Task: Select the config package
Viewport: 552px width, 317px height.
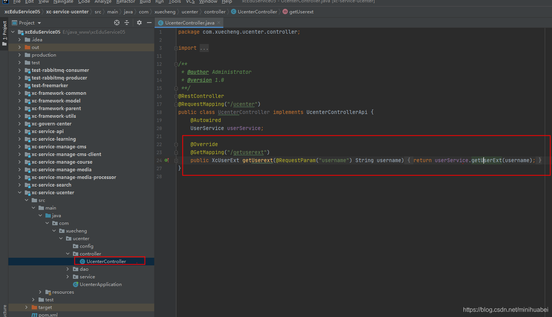Action: [x=86, y=246]
